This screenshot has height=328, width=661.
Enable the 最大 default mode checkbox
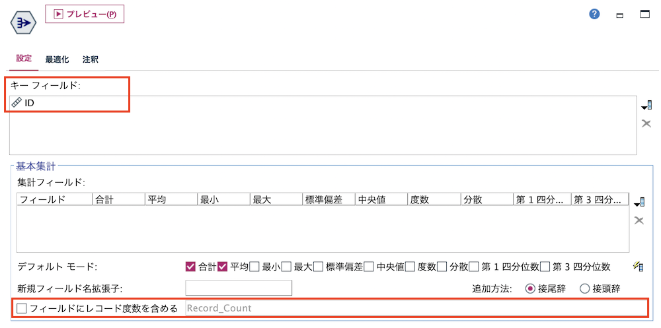coord(286,267)
